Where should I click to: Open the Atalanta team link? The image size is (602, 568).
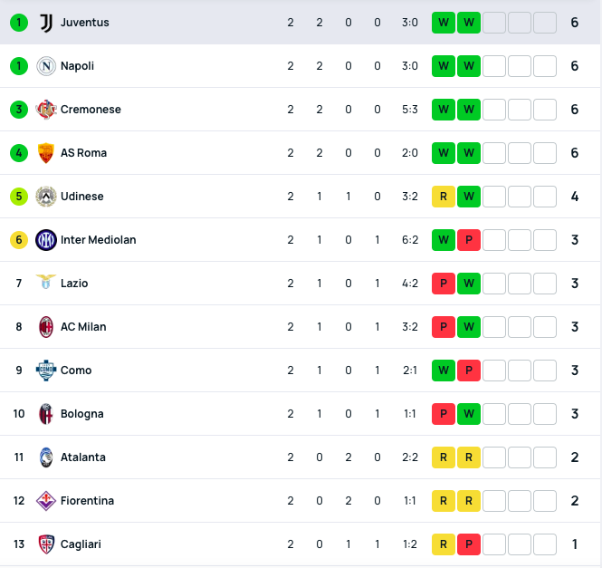(x=83, y=457)
